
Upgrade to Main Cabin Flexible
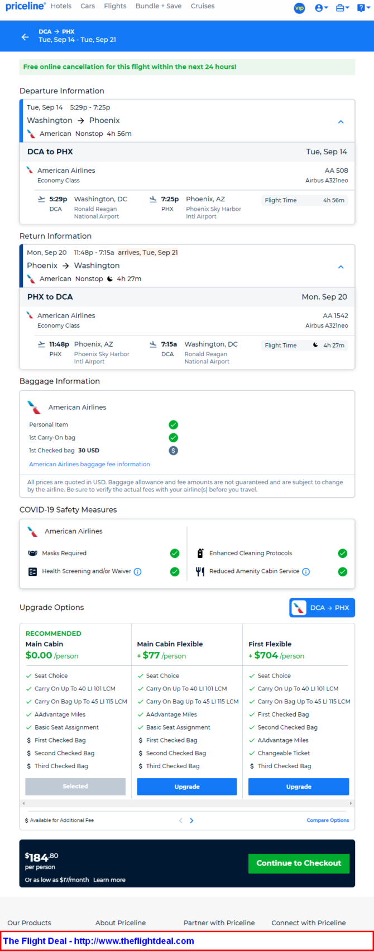click(187, 787)
